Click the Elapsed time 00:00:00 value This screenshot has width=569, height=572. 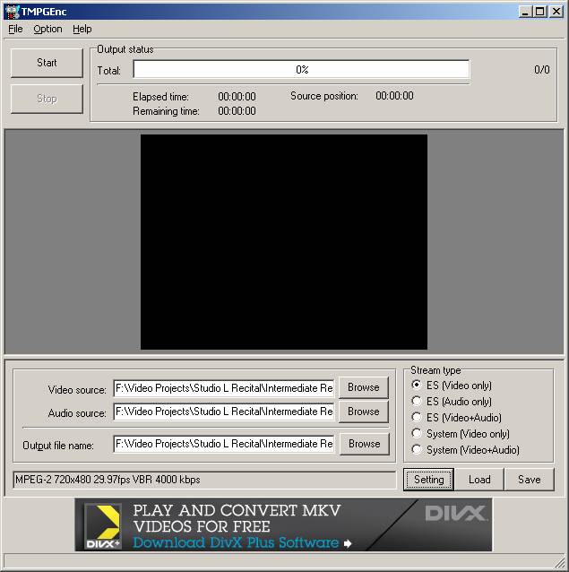pos(237,97)
